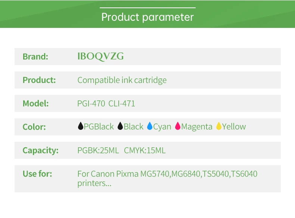Click the 'CMYK:15ML' capacity value
This screenshot has height=218, width=295.
pos(145,150)
